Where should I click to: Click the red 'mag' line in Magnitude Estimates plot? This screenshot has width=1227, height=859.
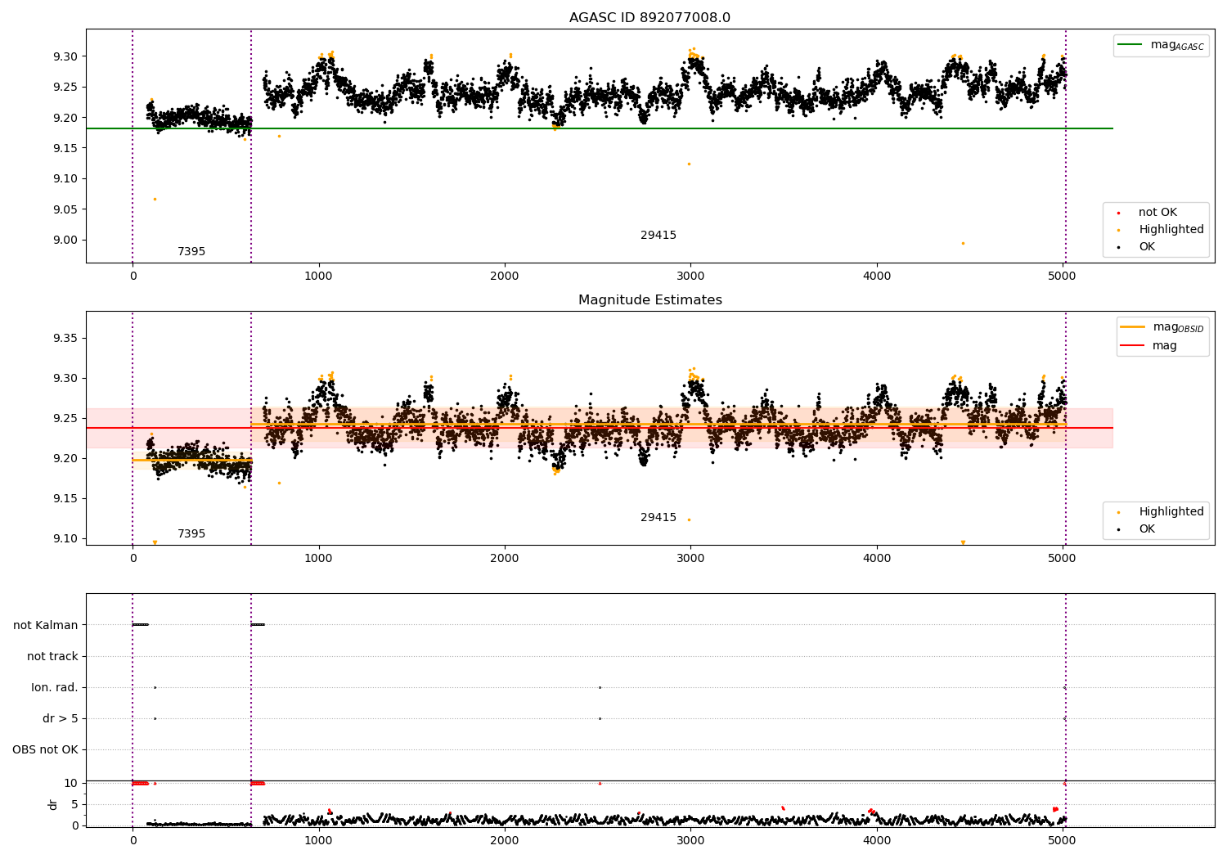[x=599, y=428]
